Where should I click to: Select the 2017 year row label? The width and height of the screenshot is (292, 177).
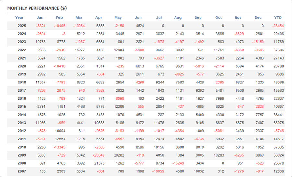22,91
